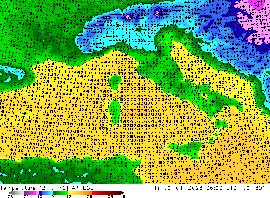Click the 48 legend label
The image size is (270, 198).
coord(123,196)
